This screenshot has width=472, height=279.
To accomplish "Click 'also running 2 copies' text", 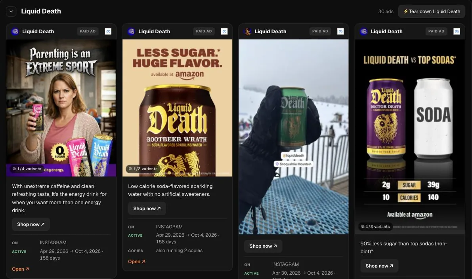I will (179, 251).
